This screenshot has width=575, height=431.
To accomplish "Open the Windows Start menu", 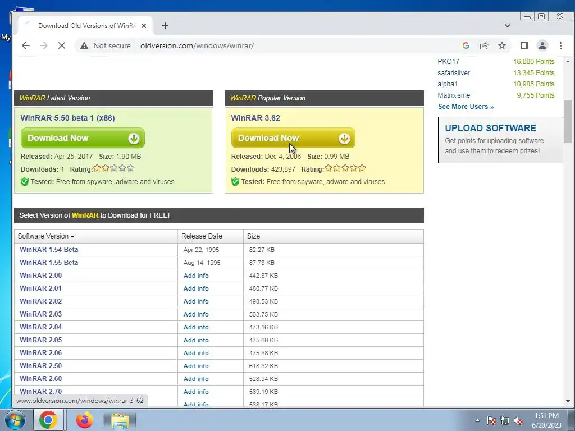I will pyautogui.click(x=15, y=420).
